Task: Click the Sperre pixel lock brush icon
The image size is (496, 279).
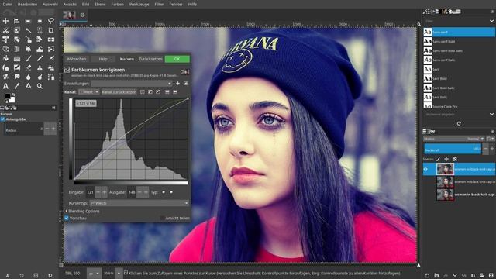Action: coord(439,159)
